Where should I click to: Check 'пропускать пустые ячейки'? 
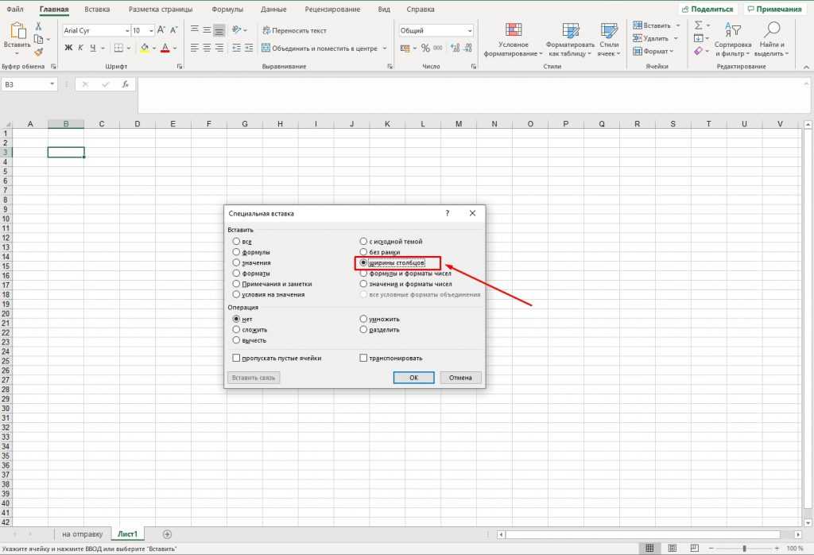tap(236, 359)
